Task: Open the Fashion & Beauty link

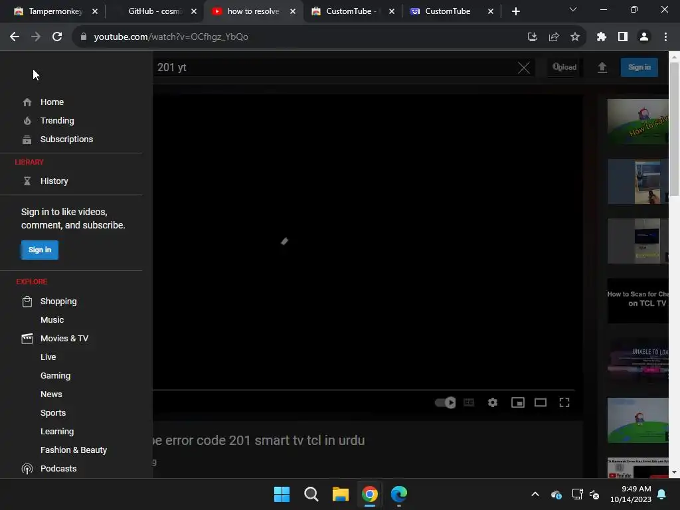Action: pyautogui.click(x=74, y=450)
